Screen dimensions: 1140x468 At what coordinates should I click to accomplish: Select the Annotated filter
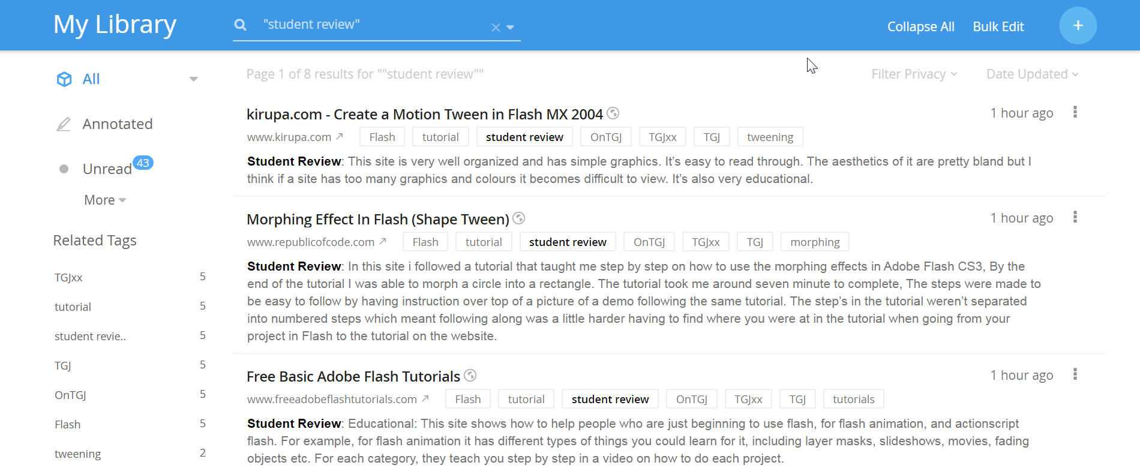[117, 124]
